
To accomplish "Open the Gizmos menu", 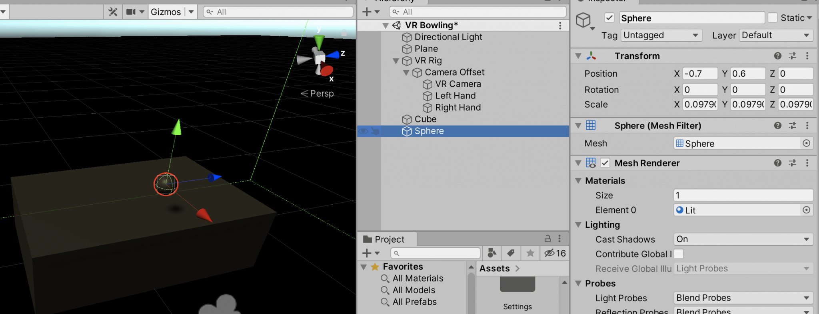I will 166,12.
